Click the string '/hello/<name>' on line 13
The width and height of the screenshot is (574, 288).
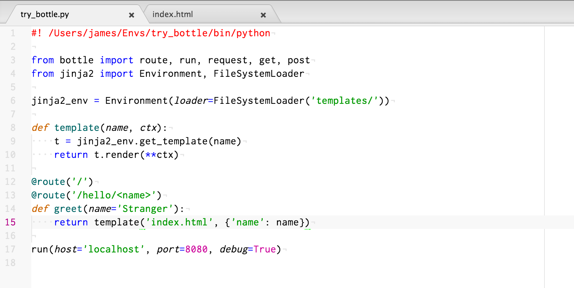pyautogui.click(x=114, y=195)
